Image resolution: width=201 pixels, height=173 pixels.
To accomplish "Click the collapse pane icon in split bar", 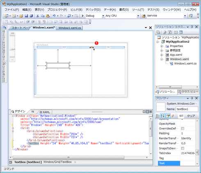I will (151, 112).
